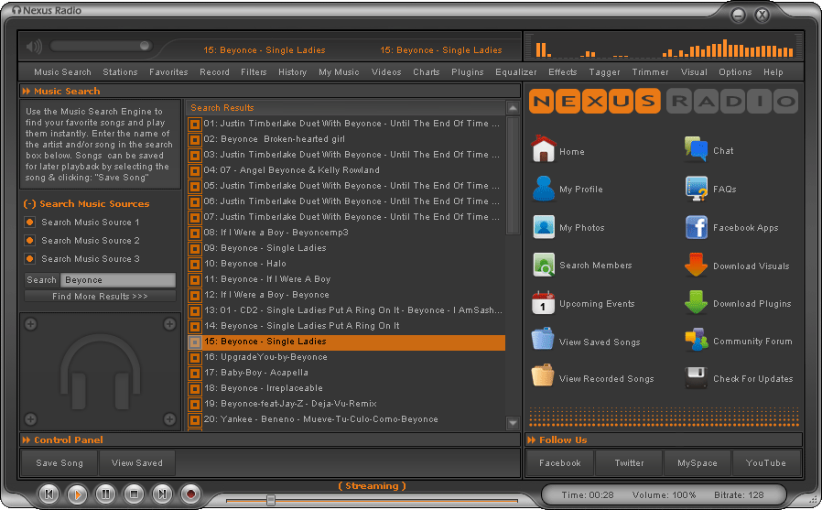Stop playback with the square button
Viewport: 822px width, 510px height.
click(134, 494)
